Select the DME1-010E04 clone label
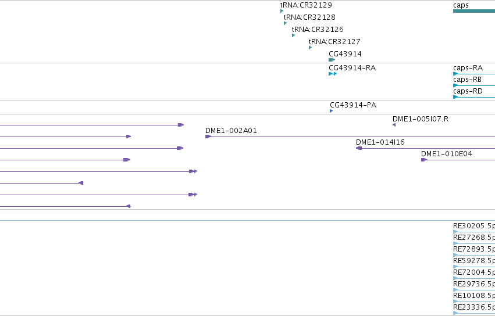 tap(446, 154)
